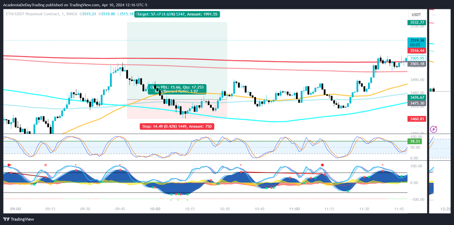Click the 3460.81 red price tag
This screenshot has width=454, height=225.
pyautogui.click(x=417, y=119)
